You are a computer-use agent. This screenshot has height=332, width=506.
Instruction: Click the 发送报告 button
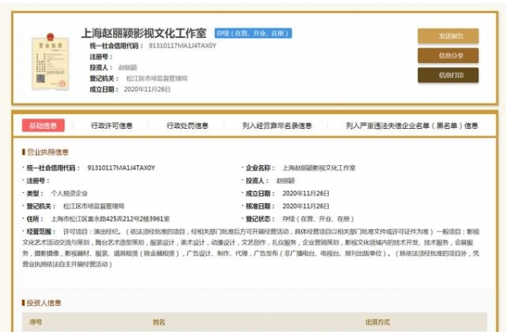coord(448,35)
